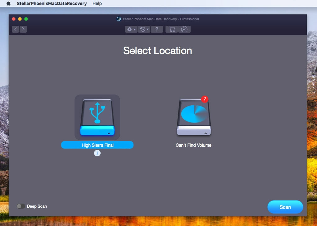The image size is (317, 226).
Task: Click the High Sierra Final volume label
Action: [x=97, y=145]
